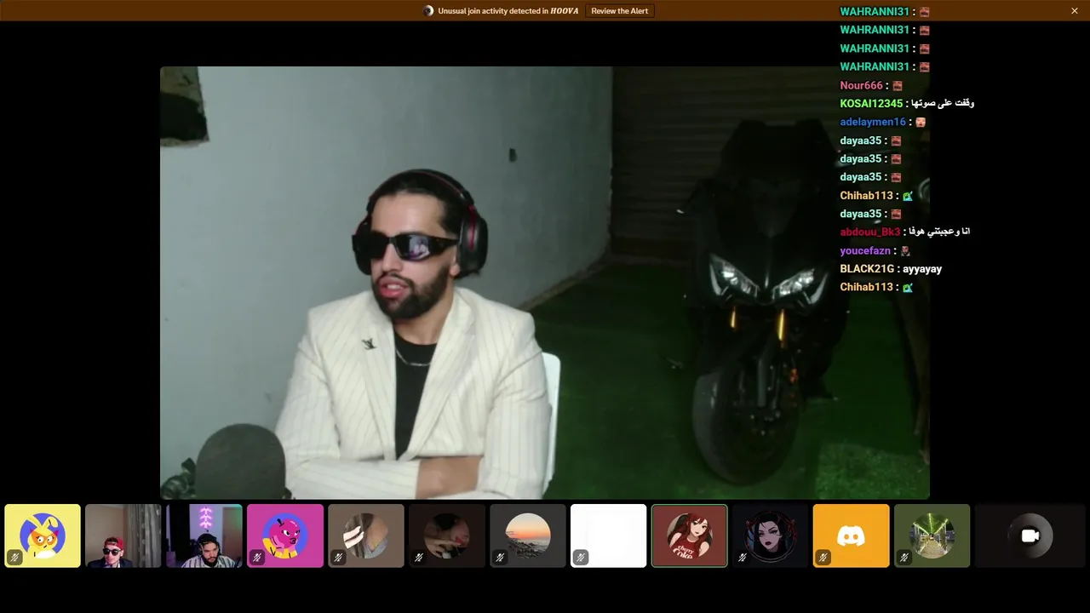Dismiss the unusual join activity banner

click(x=1075, y=11)
